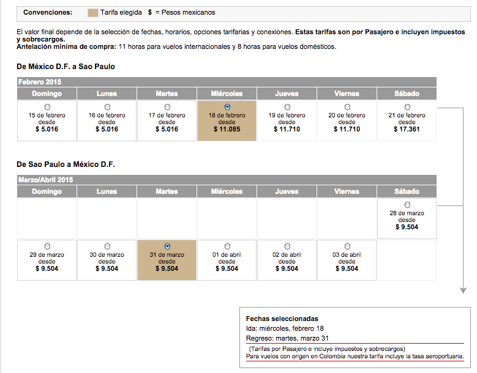Select the 15 de febrero departure radio button
Viewport: 477px width, 373px height.
[x=47, y=107]
